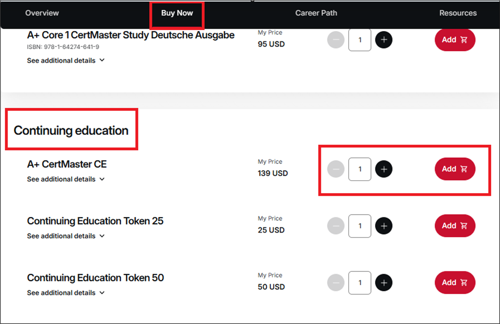The width and height of the screenshot is (500, 324).
Task: Increase quantity for Continuing Education Token 50
Action: (x=384, y=283)
